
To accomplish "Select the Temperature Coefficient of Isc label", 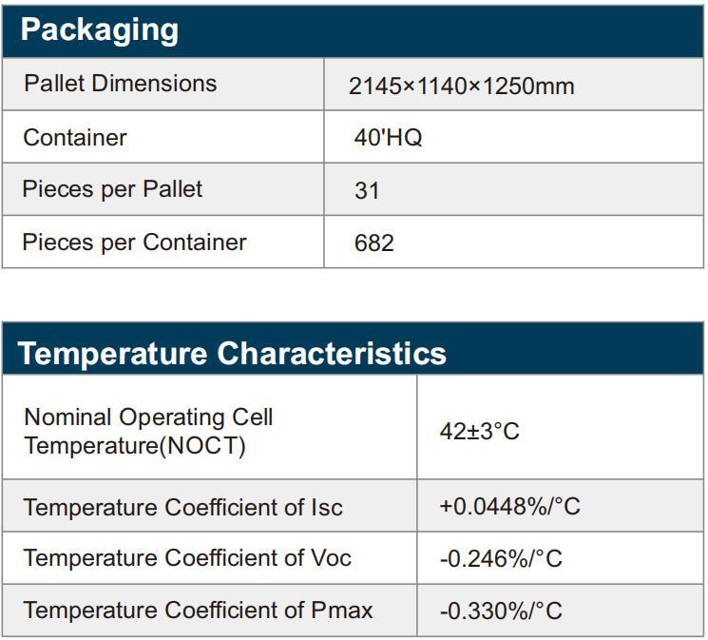I will (183, 507).
